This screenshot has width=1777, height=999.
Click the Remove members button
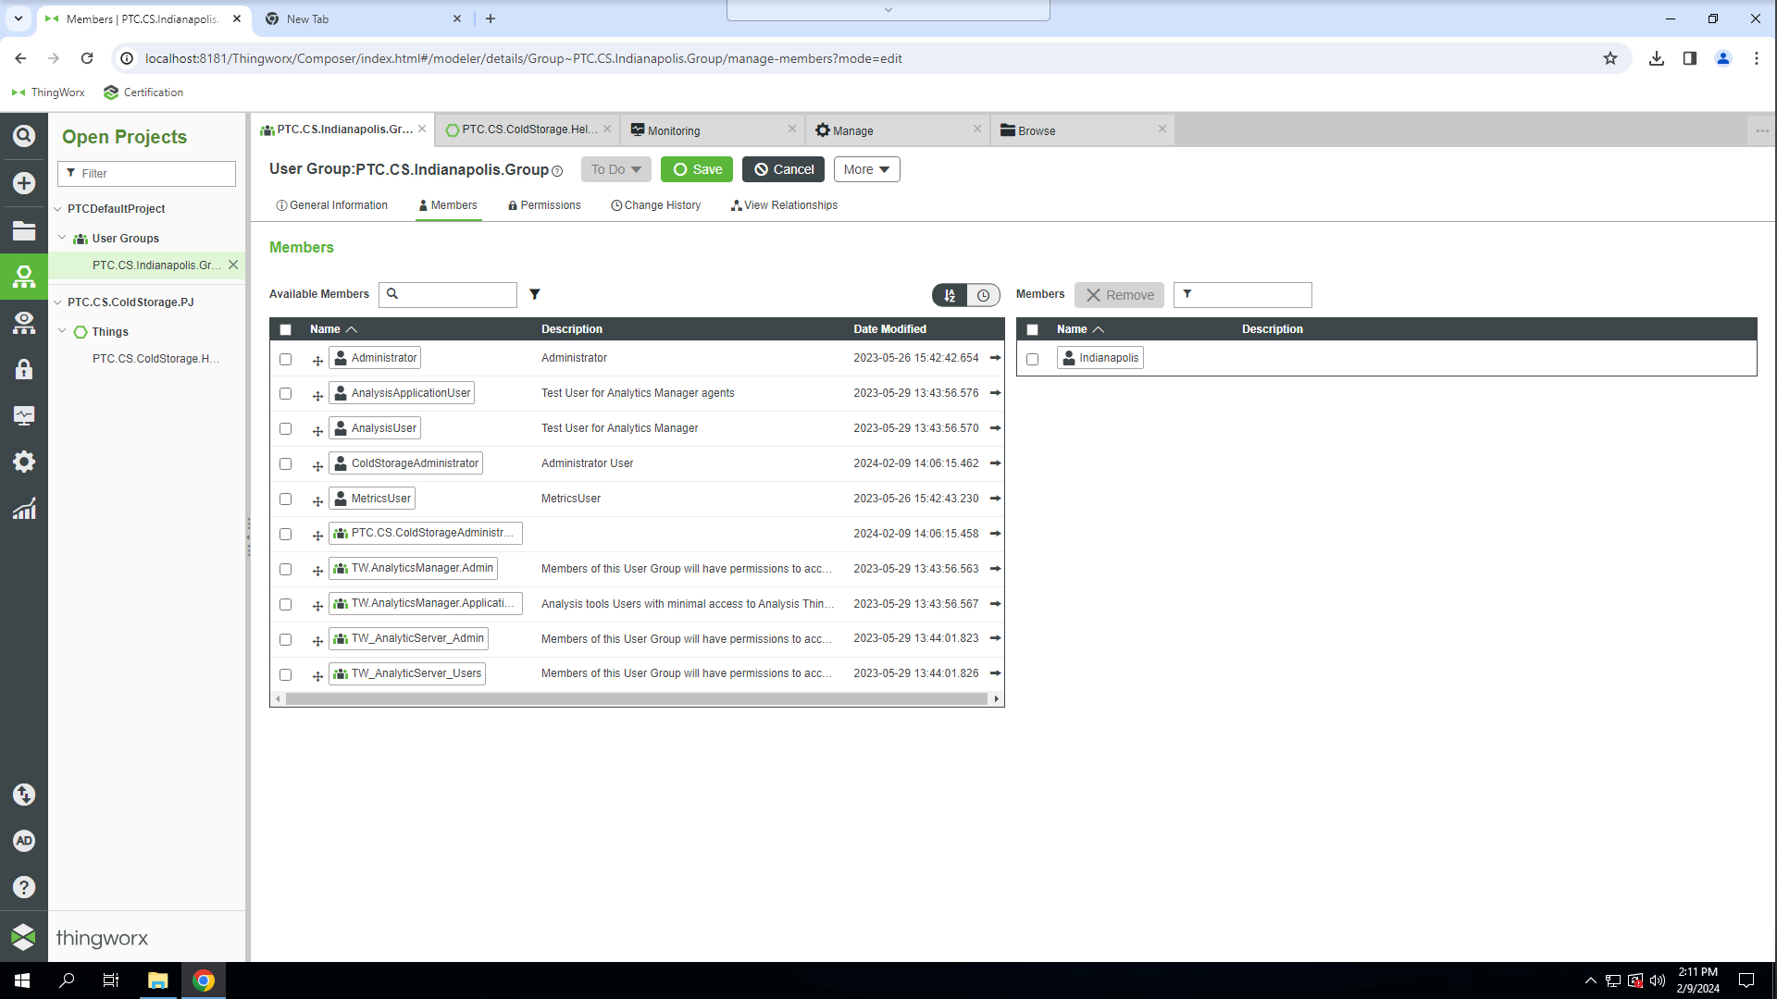[x=1119, y=295]
